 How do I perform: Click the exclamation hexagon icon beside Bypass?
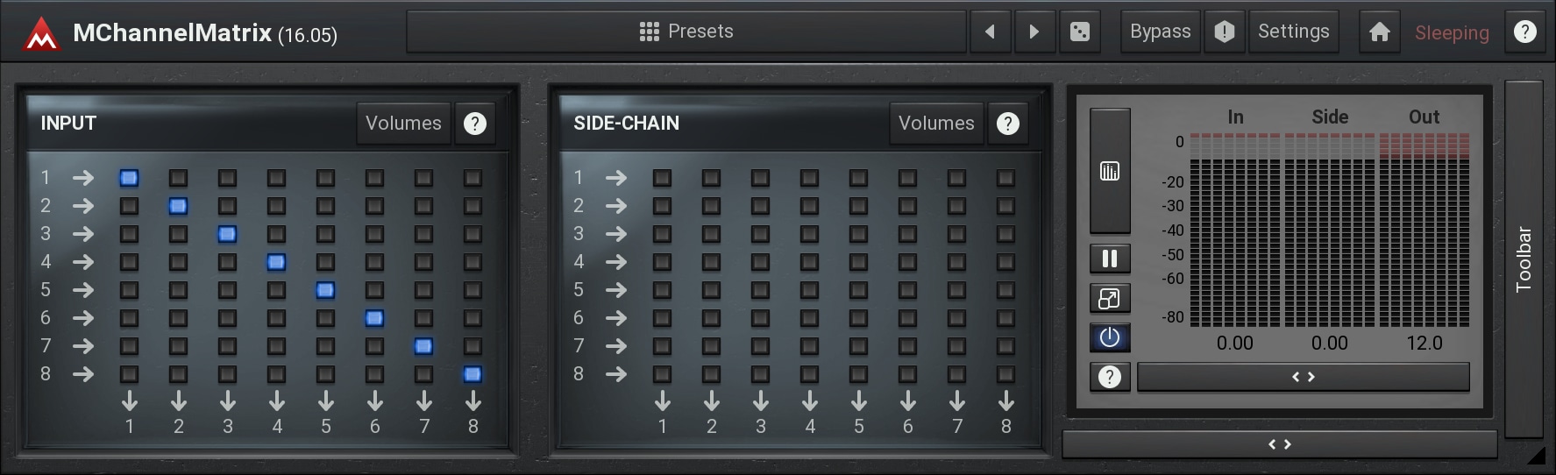click(x=1225, y=32)
